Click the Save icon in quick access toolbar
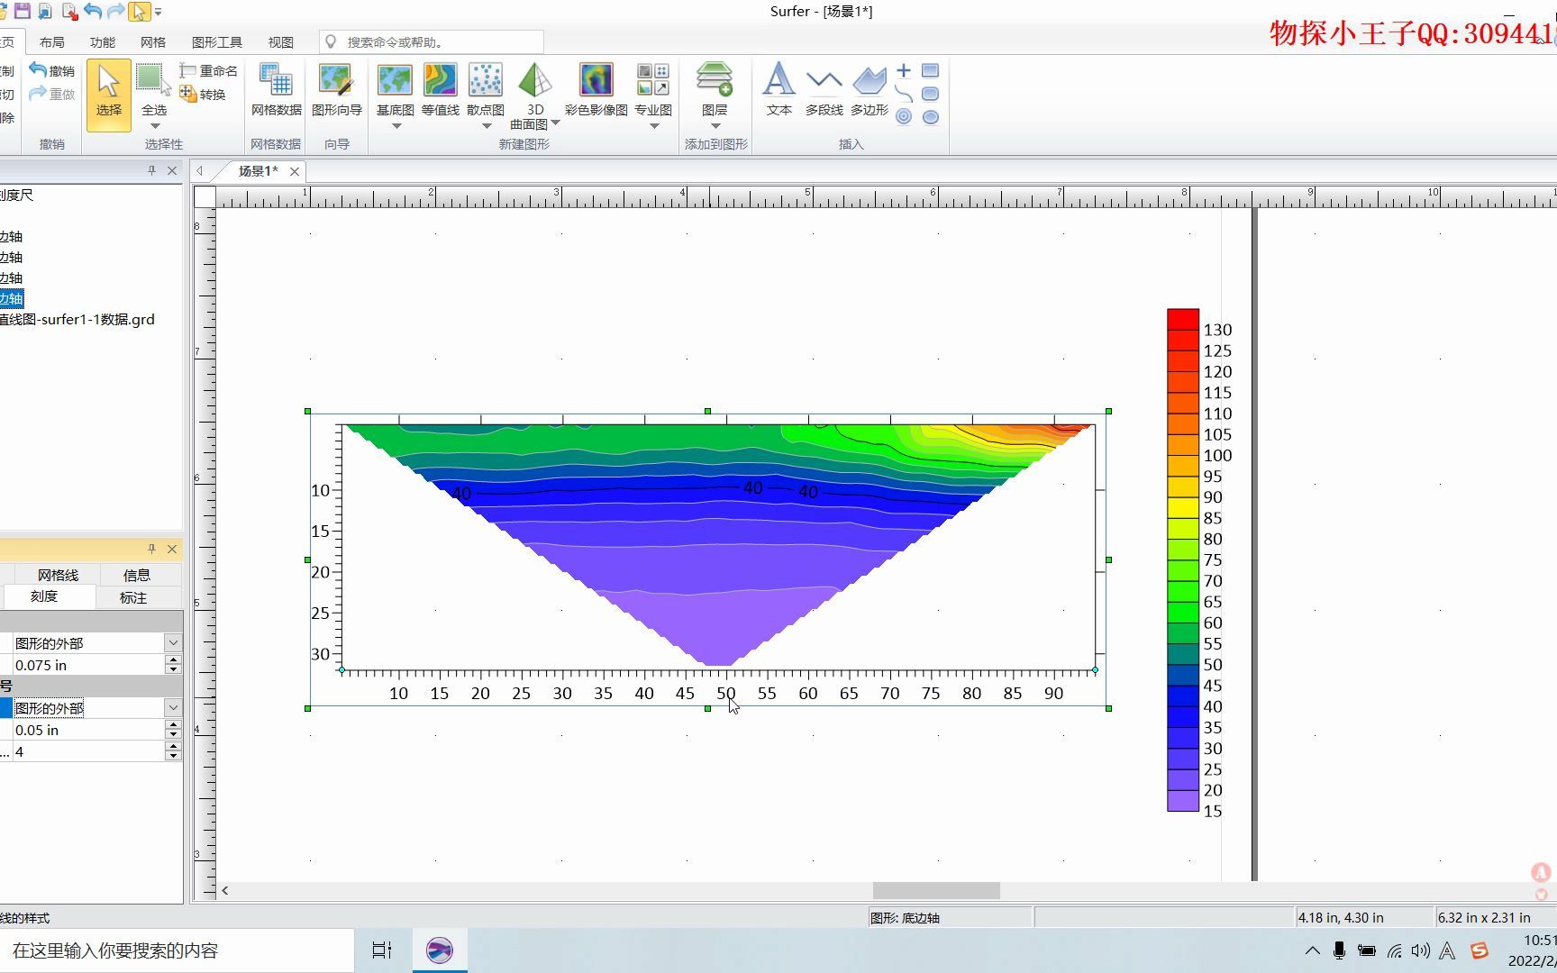Screen dimensions: 1557x973 [x=23, y=11]
